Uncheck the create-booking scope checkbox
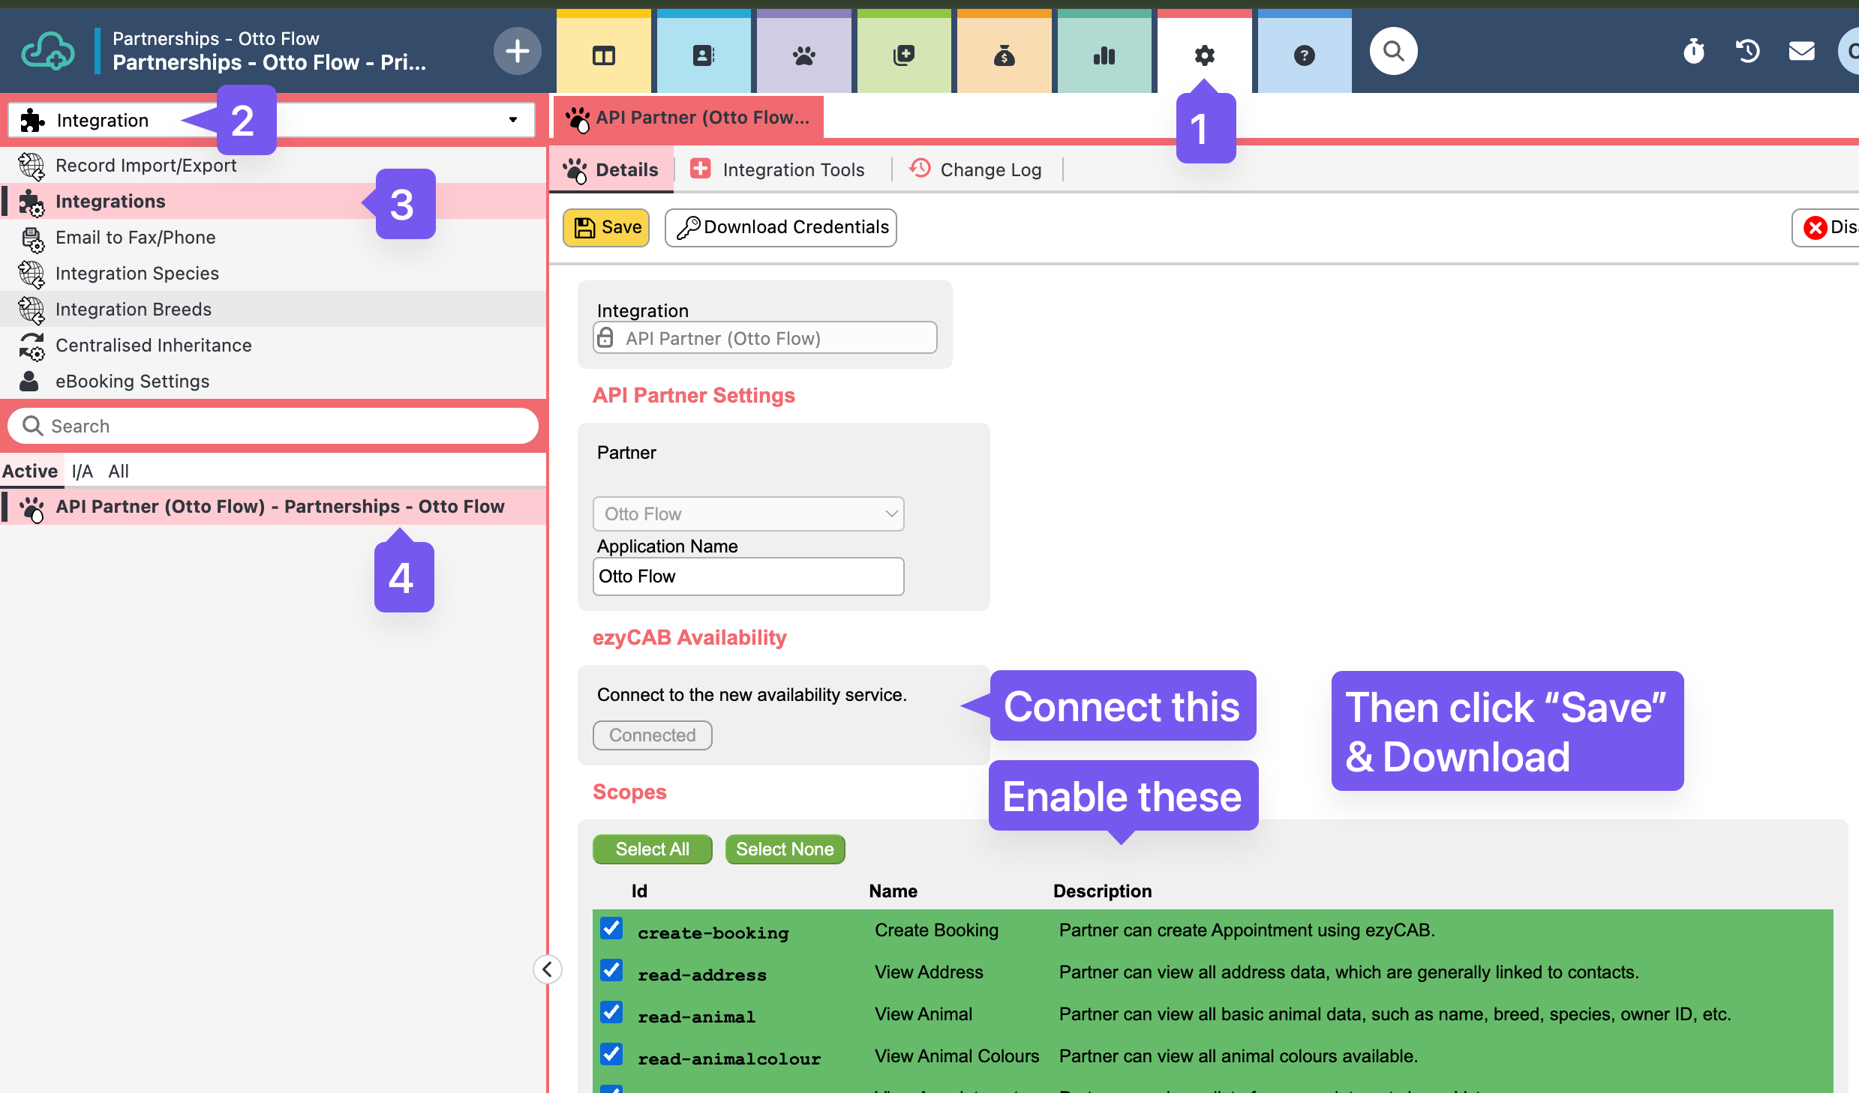This screenshot has height=1093, width=1859. (611, 929)
